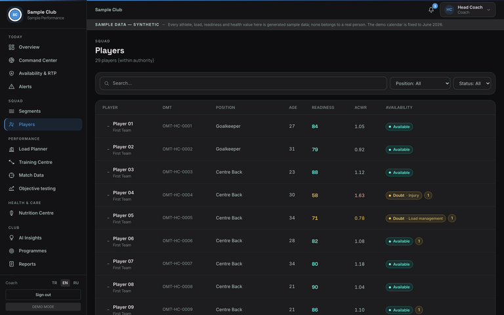Click the search magnifier icon
The image size is (504, 315).
pos(107,83)
